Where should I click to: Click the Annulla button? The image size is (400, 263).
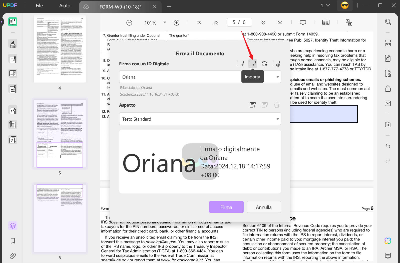tap(264, 207)
